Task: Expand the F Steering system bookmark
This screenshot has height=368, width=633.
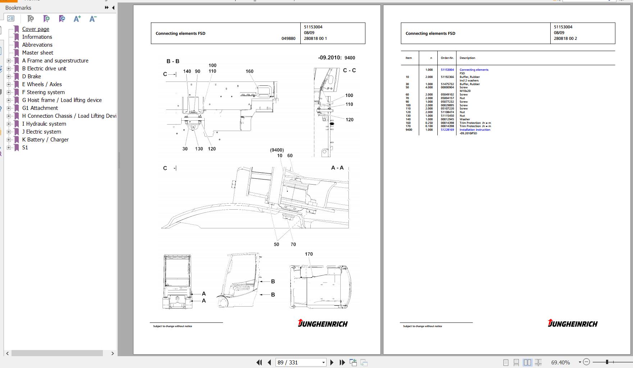Action: pyautogui.click(x=9, y=92)
